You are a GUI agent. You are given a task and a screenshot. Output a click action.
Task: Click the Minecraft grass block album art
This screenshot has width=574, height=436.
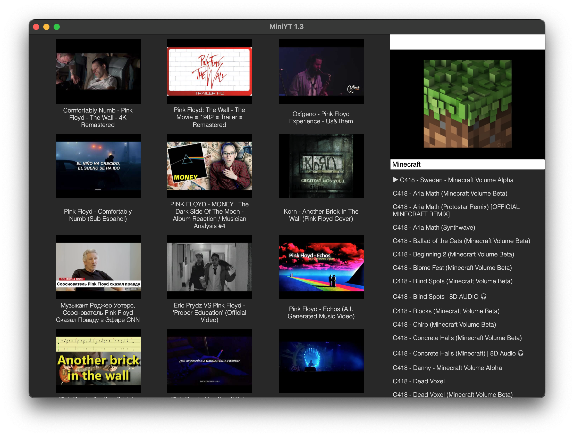click(467, 104)
